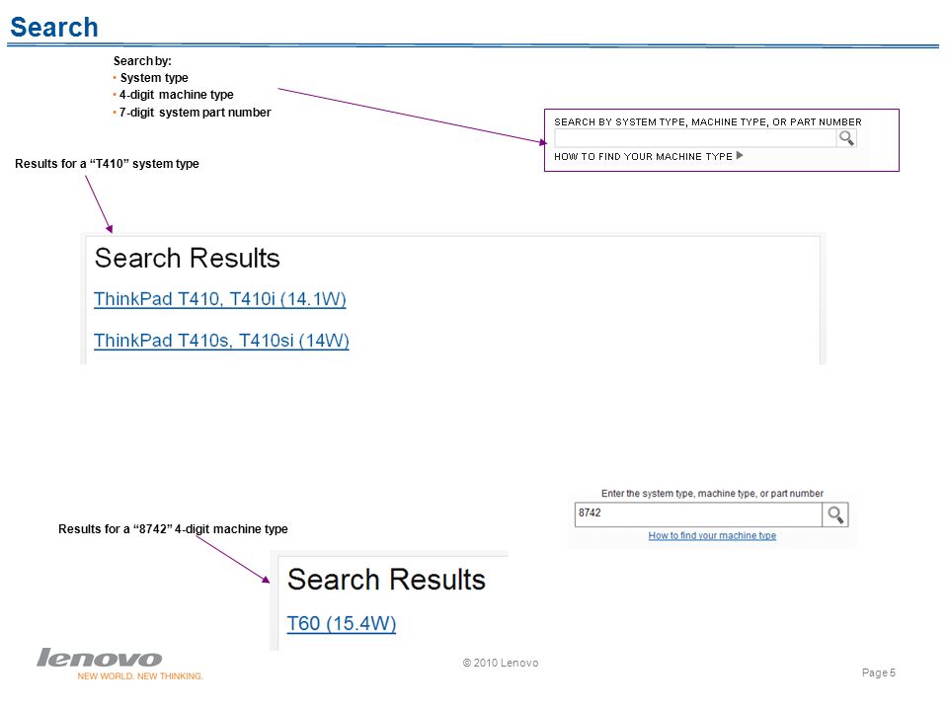Click the 'Search Results' heading above T60

(386, 580)
